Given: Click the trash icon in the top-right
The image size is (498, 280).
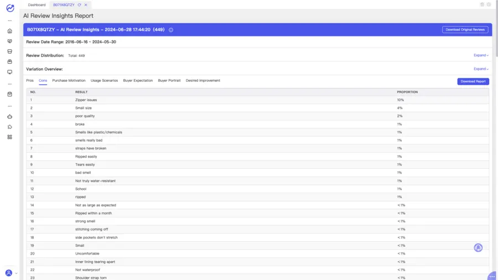Looking at the screenshot, I should click(x=482, y=4).
